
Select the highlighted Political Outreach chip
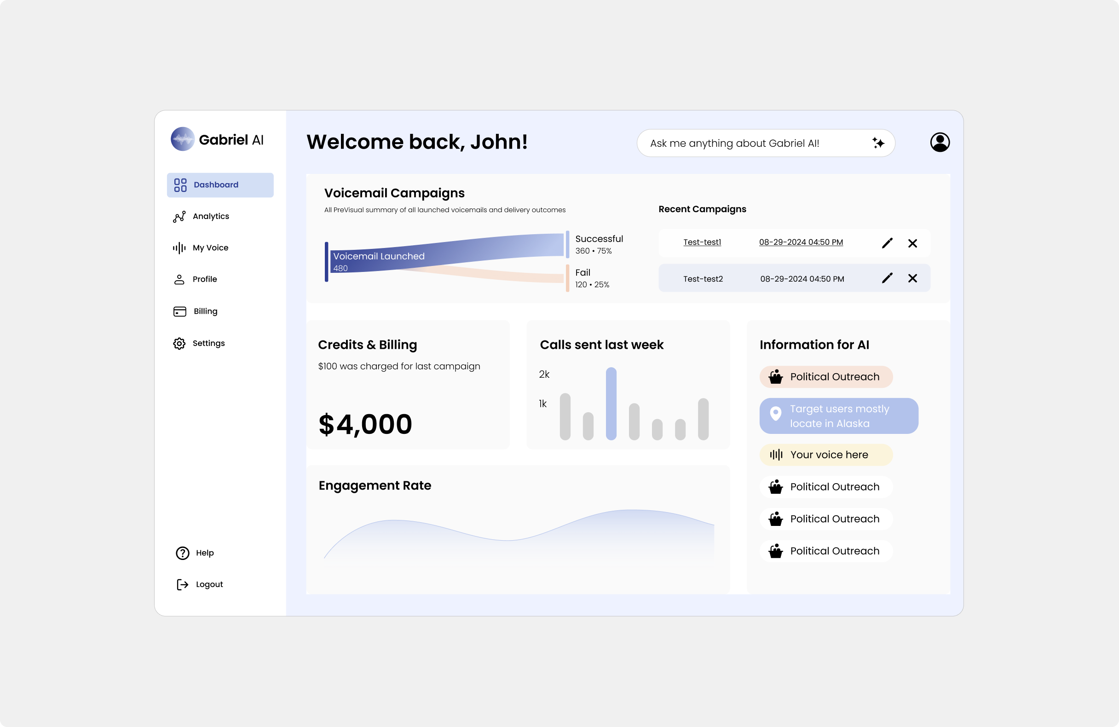pos(825,377)
